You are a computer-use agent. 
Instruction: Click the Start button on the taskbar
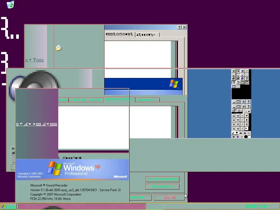coord(8,207)
